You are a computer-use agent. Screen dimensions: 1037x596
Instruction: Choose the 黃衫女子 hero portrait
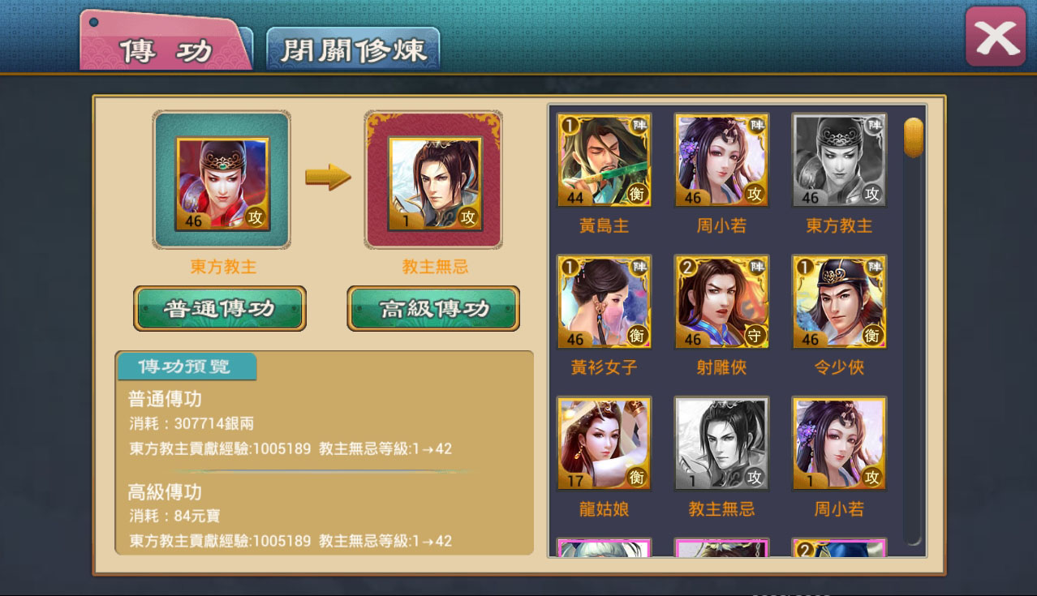[604, 302]
